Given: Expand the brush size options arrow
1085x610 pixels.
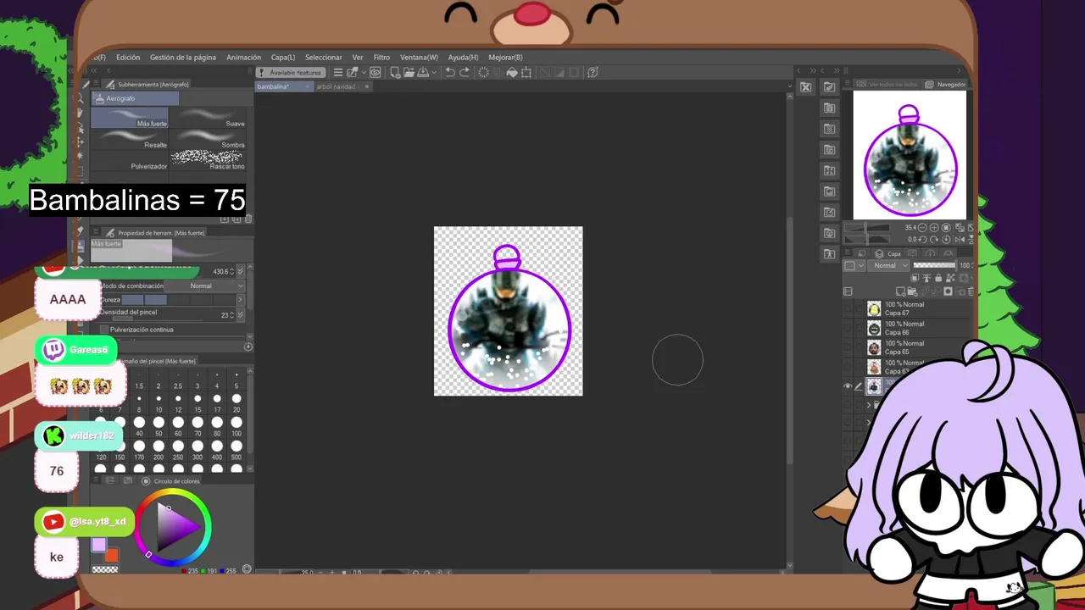Looking at the screenshot, I should [x=241, y=272].
